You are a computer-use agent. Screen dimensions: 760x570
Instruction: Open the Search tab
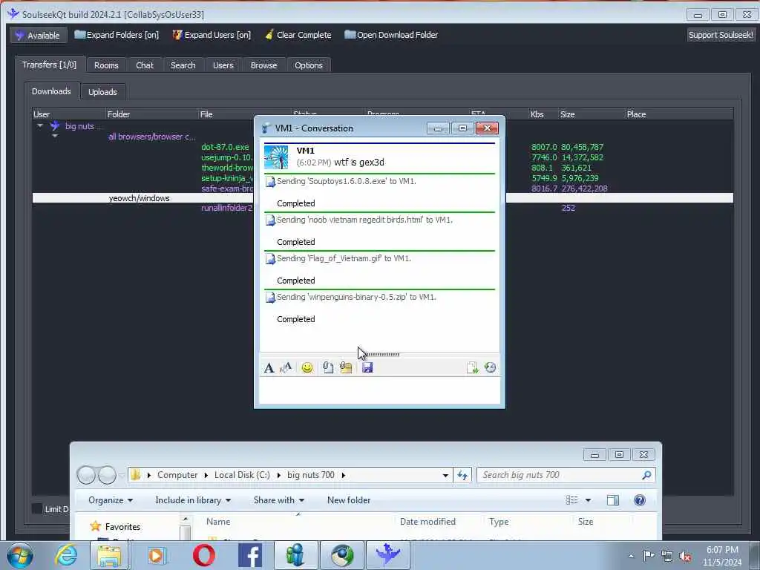183,65
